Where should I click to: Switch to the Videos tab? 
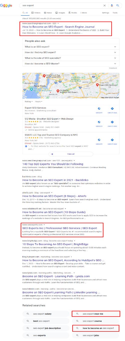coord(36,13)
